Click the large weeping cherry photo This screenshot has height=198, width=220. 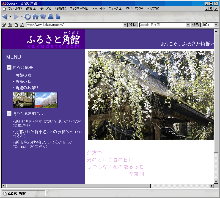pyautogui.click(x=151, y=95)
